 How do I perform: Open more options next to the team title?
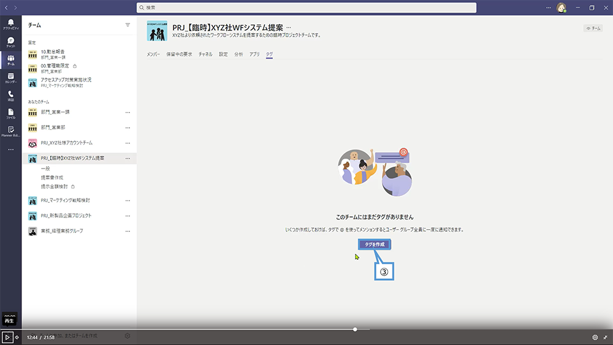pyautogui.click(x=289, y=28)
